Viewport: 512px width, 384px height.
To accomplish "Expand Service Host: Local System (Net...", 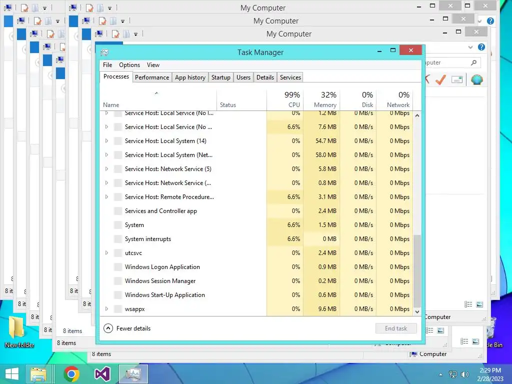I will (x=106, y=155).
